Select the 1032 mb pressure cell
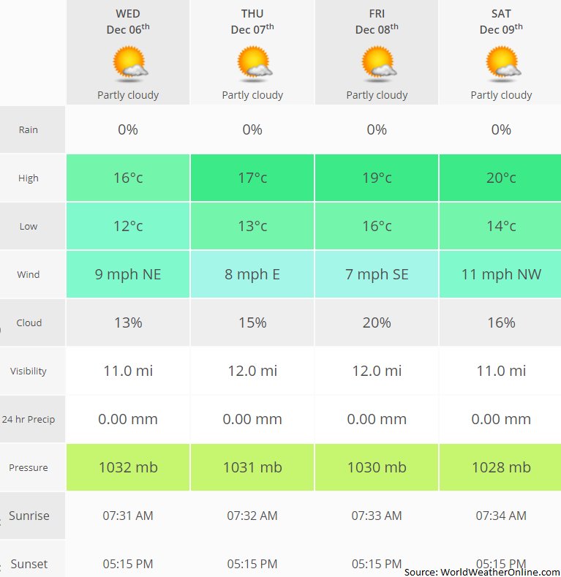This screenshot has width=561, height=577. pos(128,467)
